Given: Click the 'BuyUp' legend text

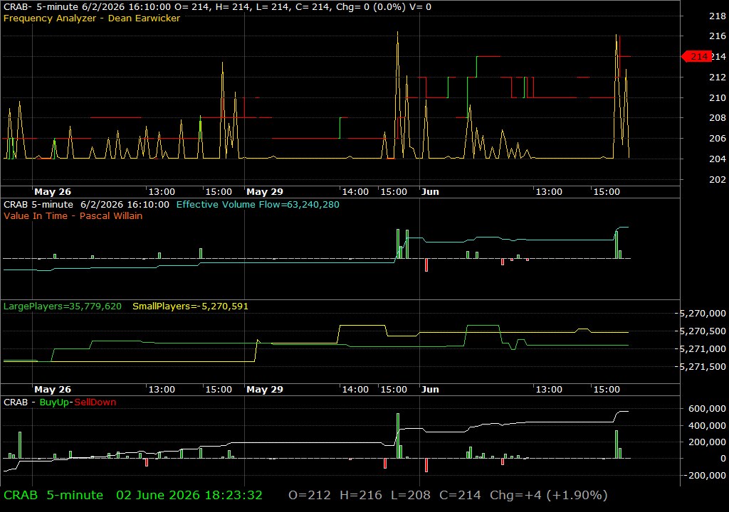Looking at the screenshot, I should coord(54,402).
